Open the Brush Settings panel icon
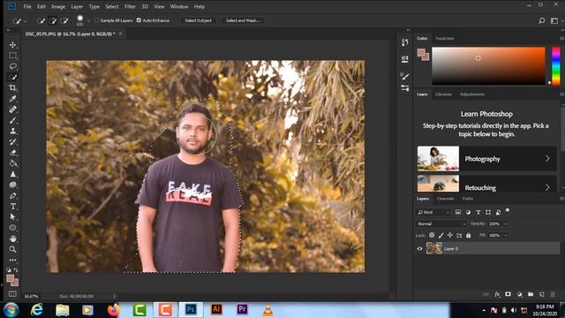This screenshot has height=318, width=565. pos(405,76)
